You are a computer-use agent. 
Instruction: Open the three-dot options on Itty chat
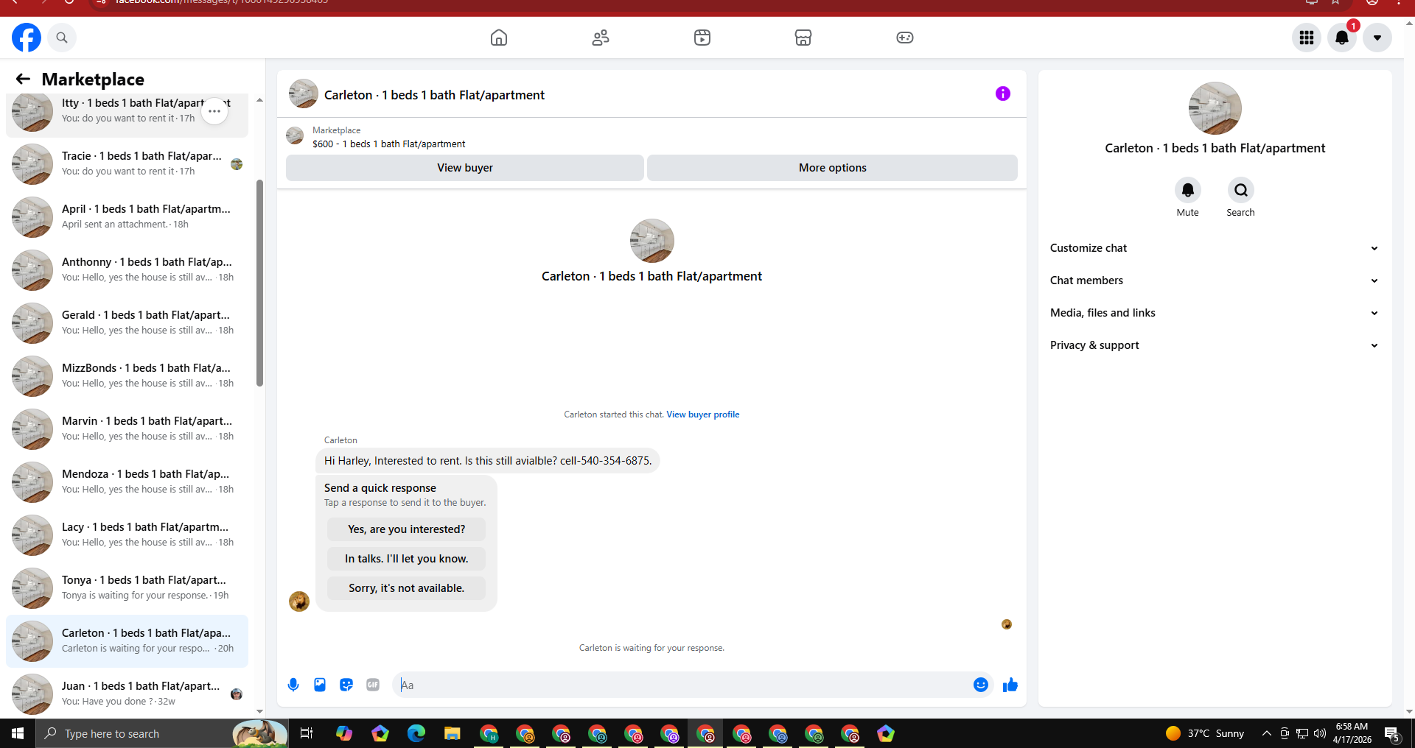214,111
